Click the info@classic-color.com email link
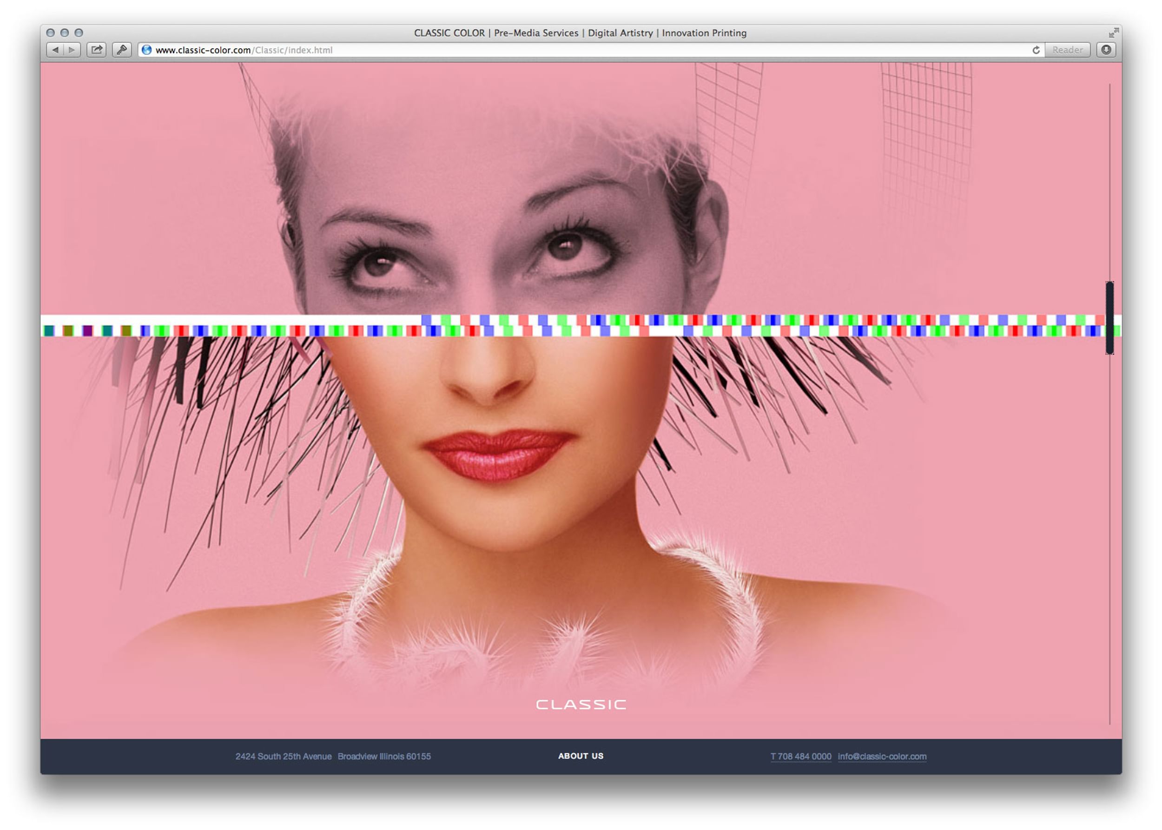The height and width of the screenshot is (830, 1162). 881,756
